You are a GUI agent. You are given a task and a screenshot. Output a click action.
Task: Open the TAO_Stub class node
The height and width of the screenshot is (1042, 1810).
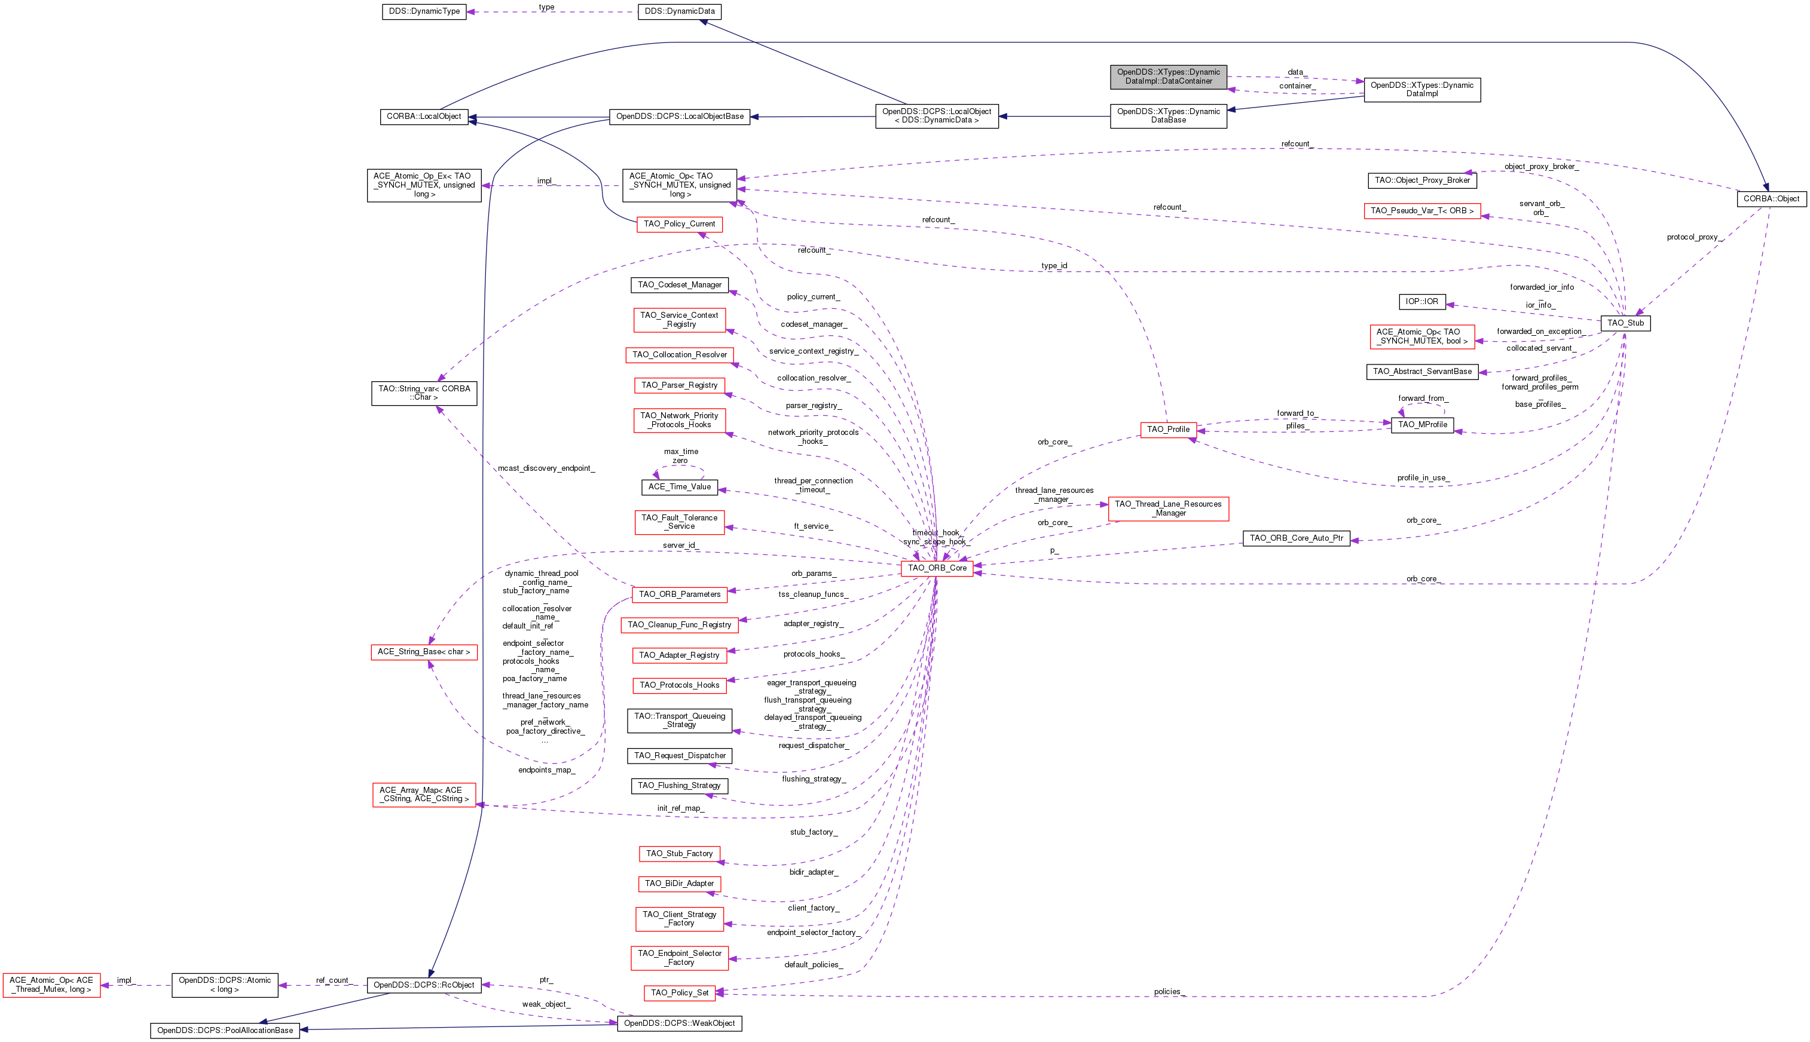pos(1625,323)
